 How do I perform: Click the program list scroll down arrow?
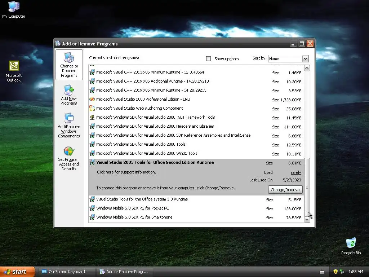click(307, 220)
